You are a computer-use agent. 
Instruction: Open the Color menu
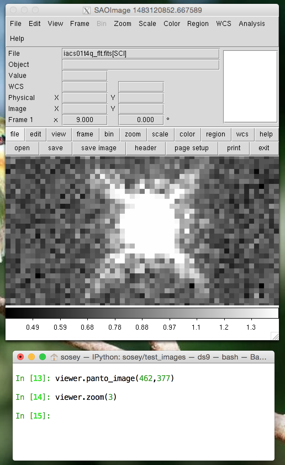pos(171,24)
